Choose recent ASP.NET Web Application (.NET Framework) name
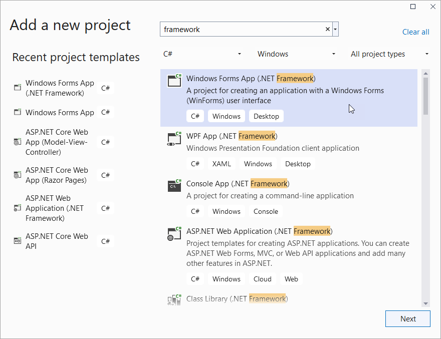 (55, 208)
